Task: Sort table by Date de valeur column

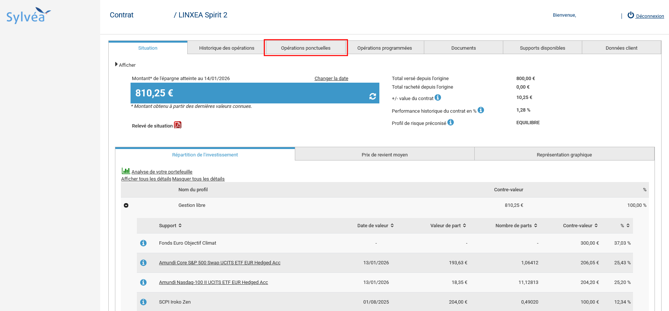Action: (x=375, y=226)
